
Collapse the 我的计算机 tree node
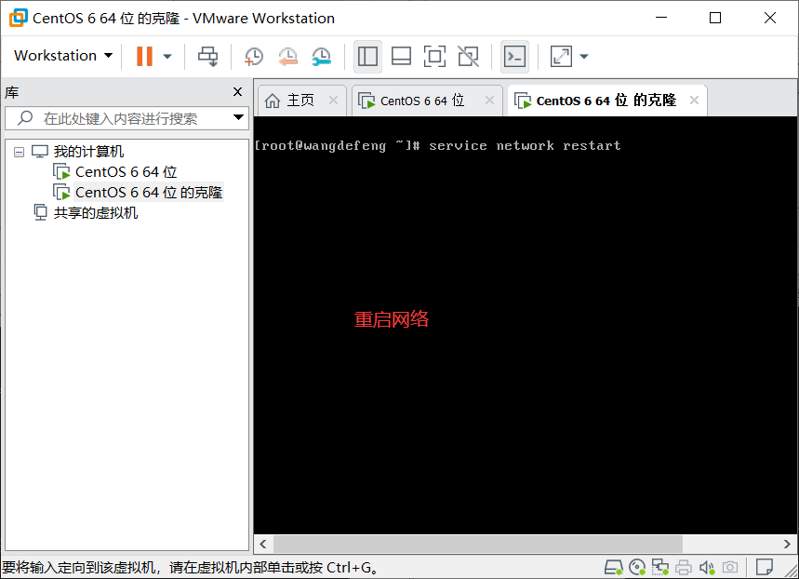pyautogui.click(x=20, y=150)
